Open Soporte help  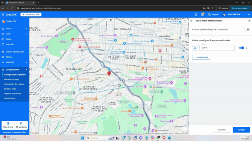tap(213, 15)
